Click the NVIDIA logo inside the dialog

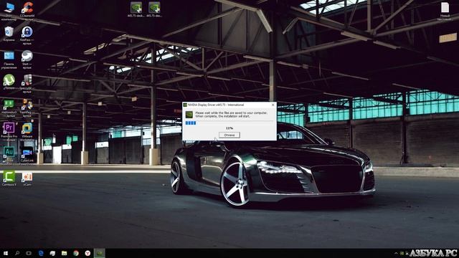click(189, 115)
